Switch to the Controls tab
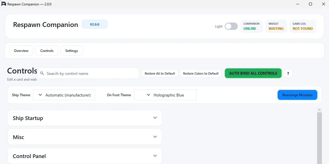 point(47,51)
